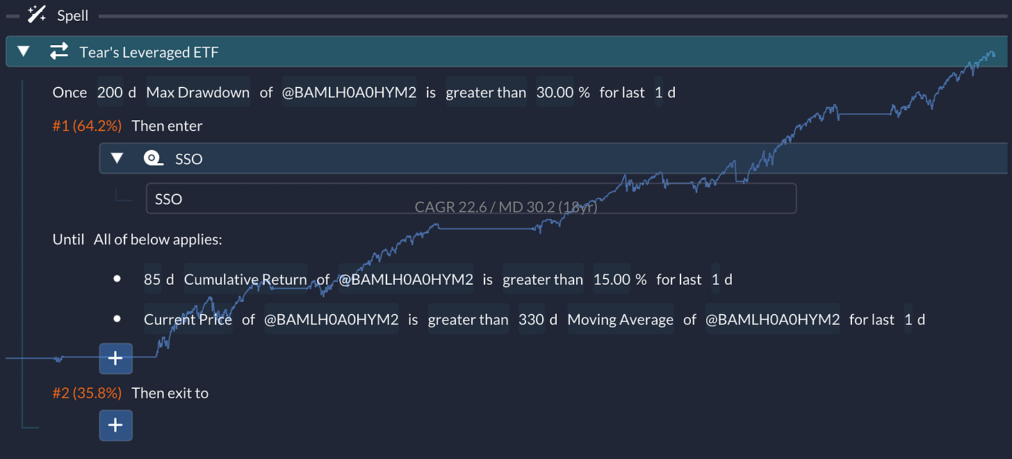The image size is (1012, 459).
Task: Collapse the Tear's Leveraged ETF block
Action: (x=24, y=51)
